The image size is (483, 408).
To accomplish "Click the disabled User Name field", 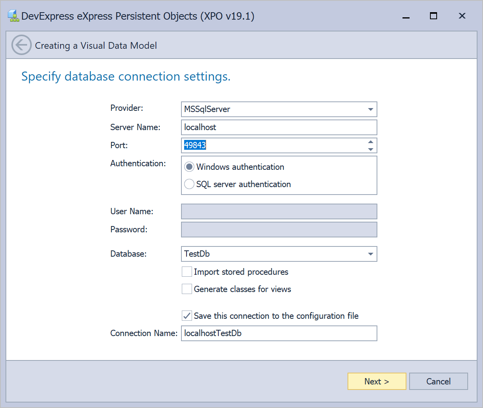I will 279,211.
